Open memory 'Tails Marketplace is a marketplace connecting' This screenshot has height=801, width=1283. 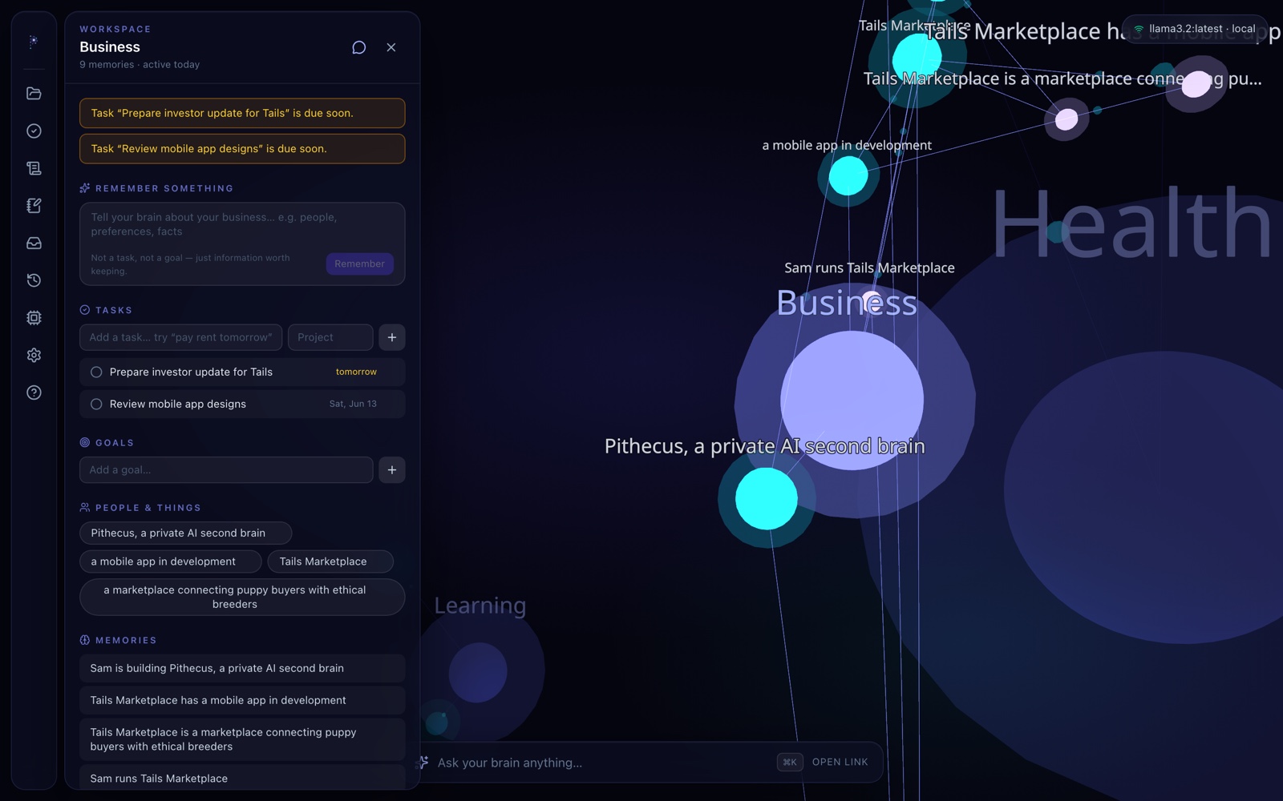coord(242,739)
